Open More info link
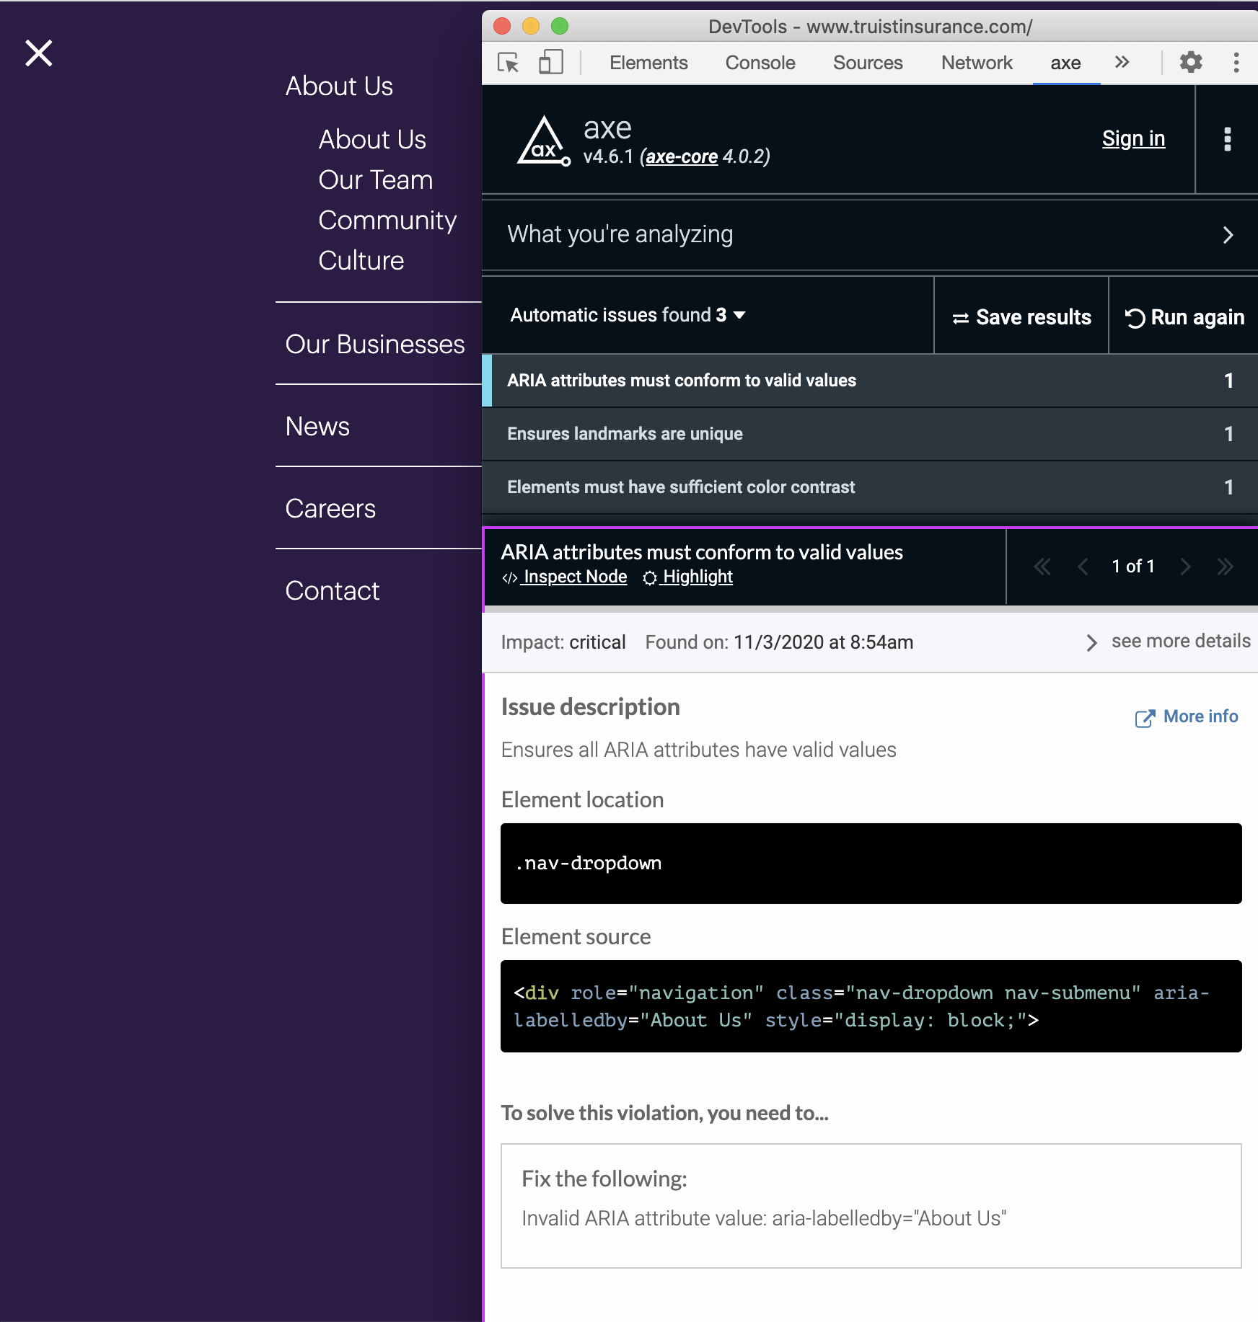The height and width of the screenshot is (1322, 1258). [x=1187, y=717]
